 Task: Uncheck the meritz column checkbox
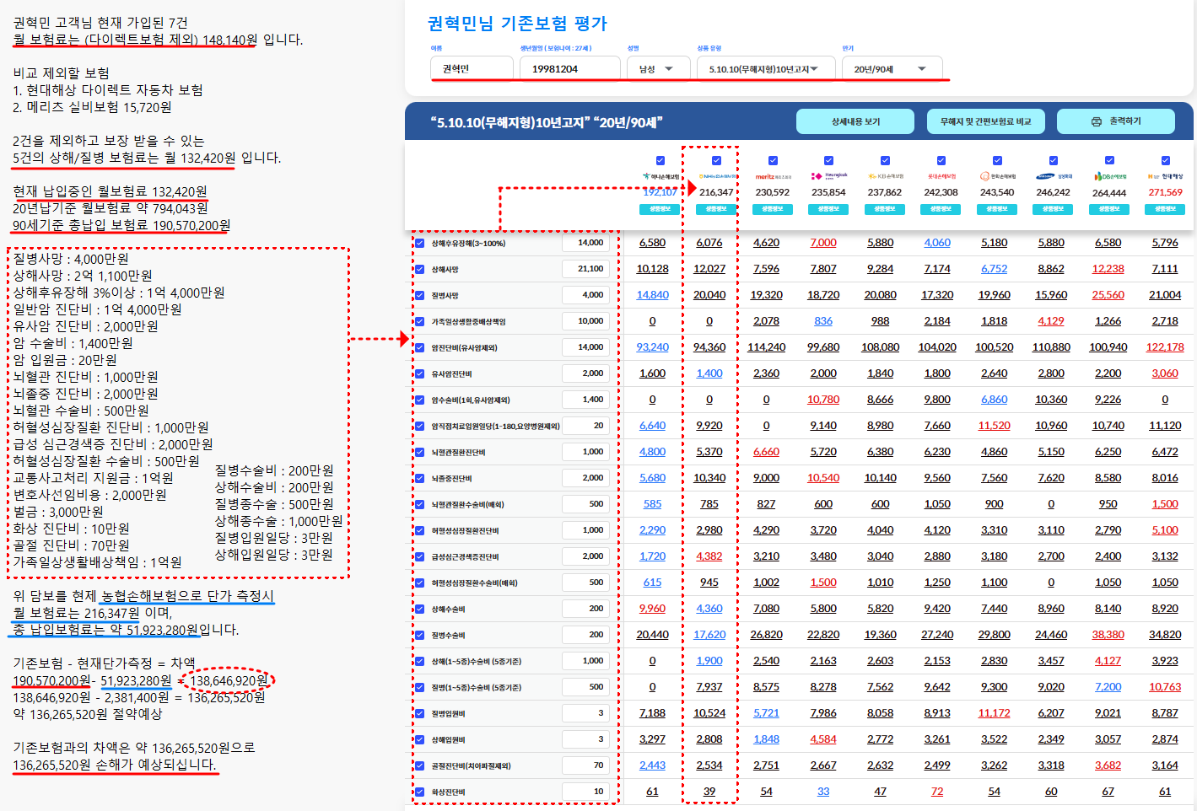[773, 160]
